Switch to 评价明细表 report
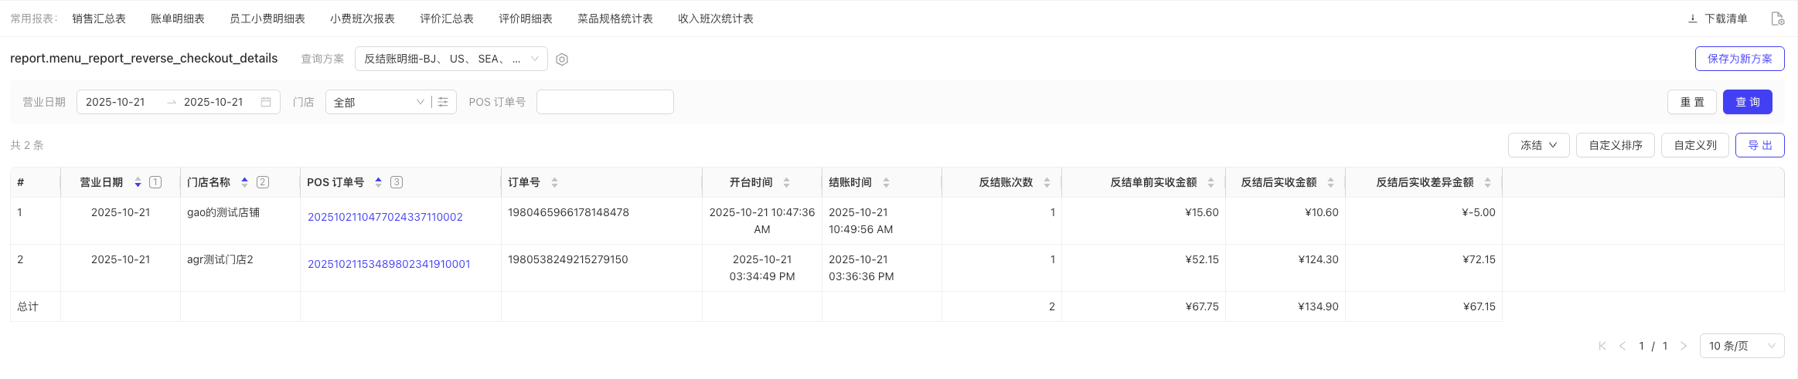Viewport: 1798px width, 379px height. 526,19
